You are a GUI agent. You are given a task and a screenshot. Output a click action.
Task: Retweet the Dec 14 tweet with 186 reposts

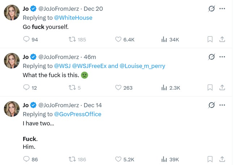pos(72,159)
